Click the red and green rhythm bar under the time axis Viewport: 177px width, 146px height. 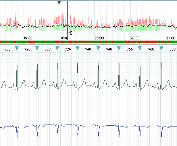coord(88,42)
